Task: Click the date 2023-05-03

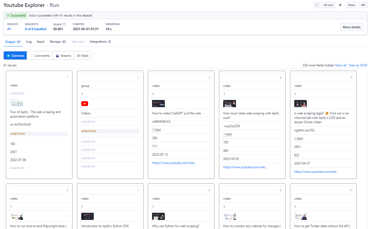Action: [231, 159]
